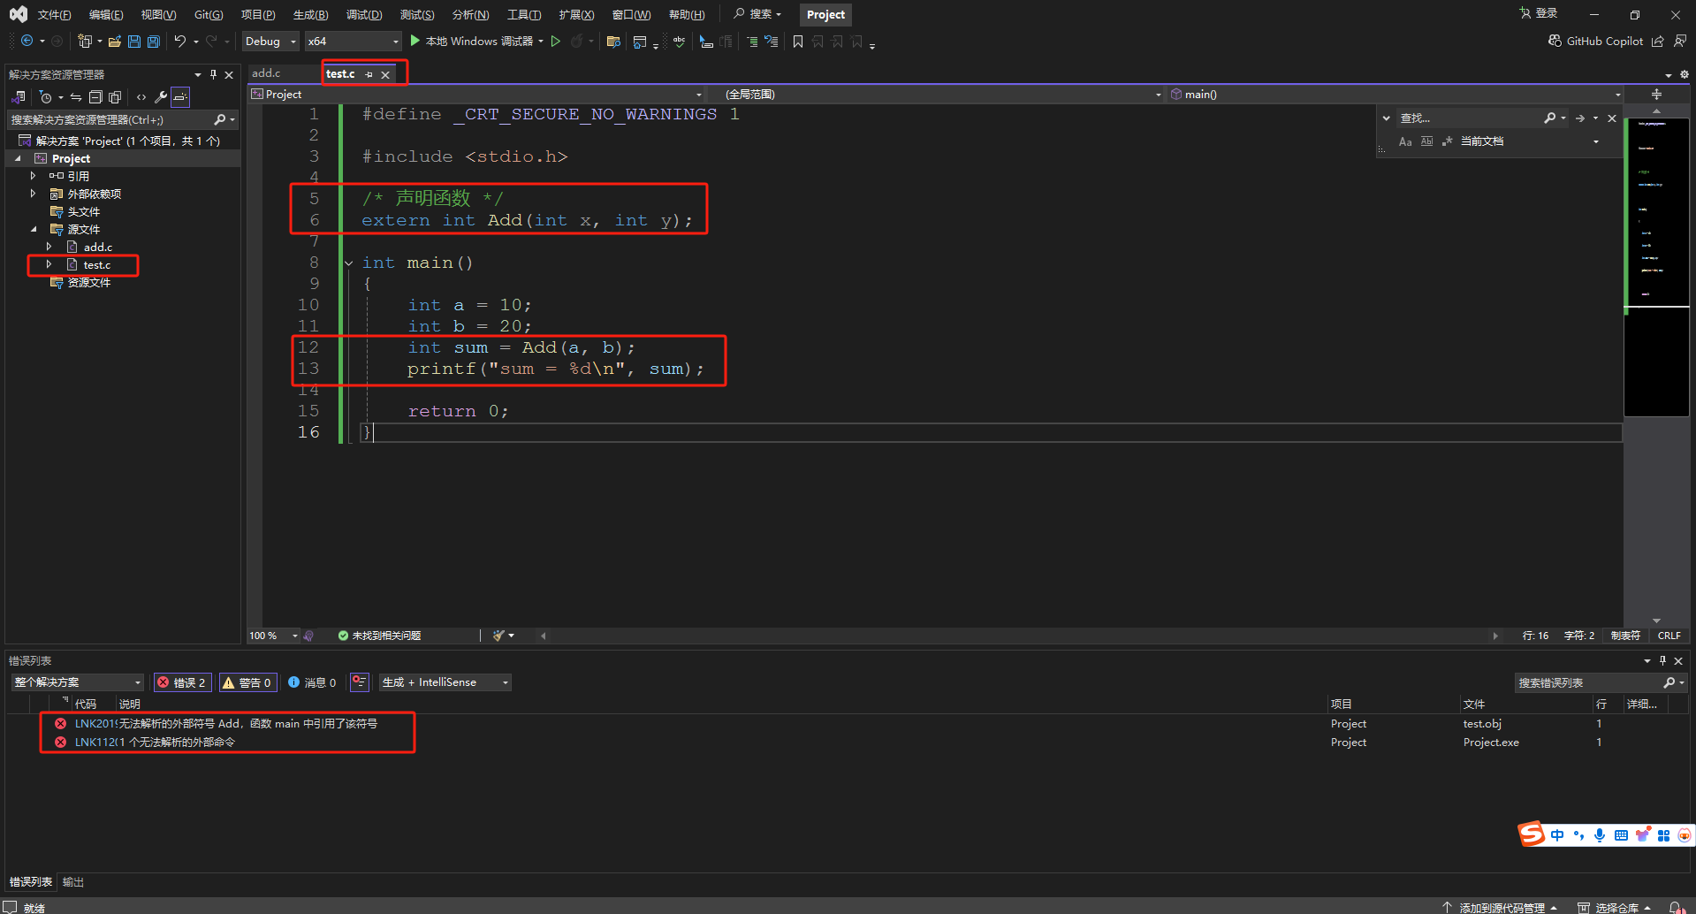Viewport: 1696px width, 914px height.
Task: Click the comment selected lines icon
Action: pyautogui.click(x=752, y=41)
